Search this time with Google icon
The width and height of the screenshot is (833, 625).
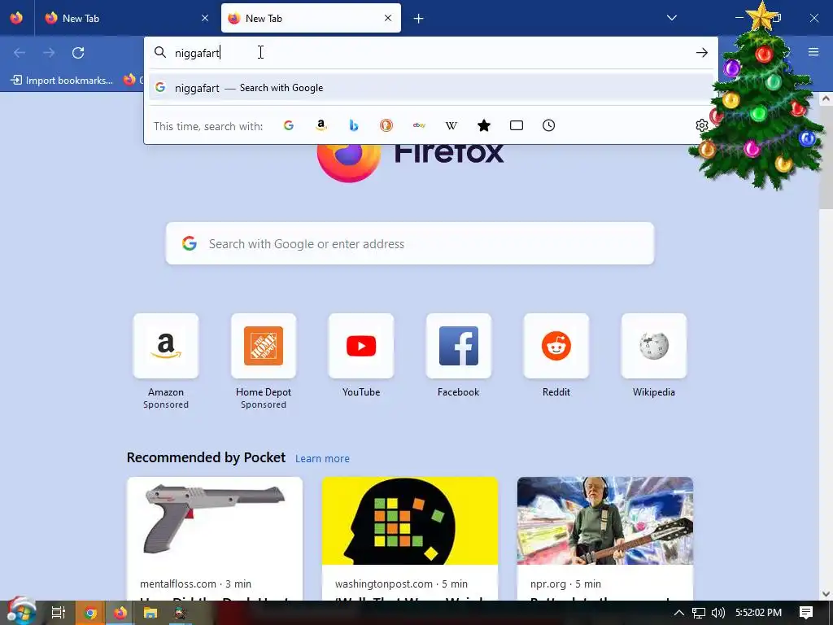click(x=289, y=125)
